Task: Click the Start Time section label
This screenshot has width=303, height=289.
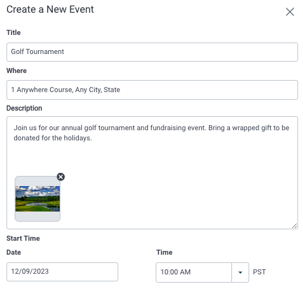Action: (23, 238)
